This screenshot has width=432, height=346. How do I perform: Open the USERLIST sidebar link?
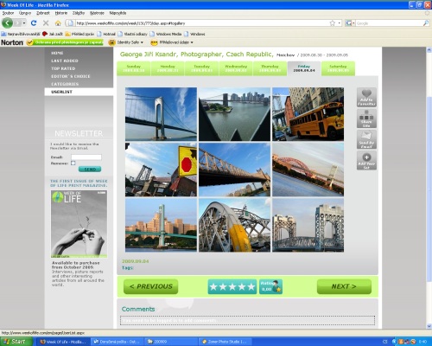61,92
